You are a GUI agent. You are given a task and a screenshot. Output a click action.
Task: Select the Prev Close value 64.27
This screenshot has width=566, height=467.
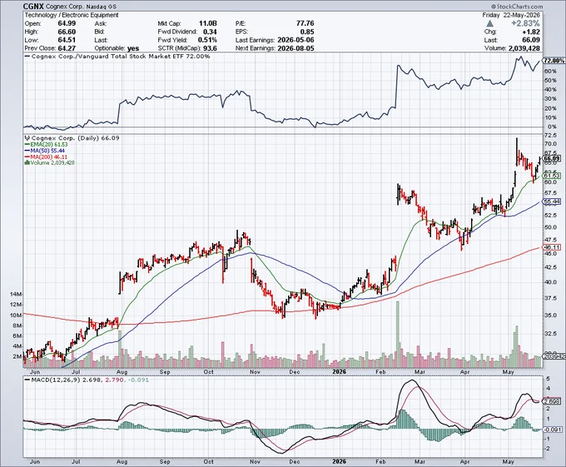tap(67, 48)
